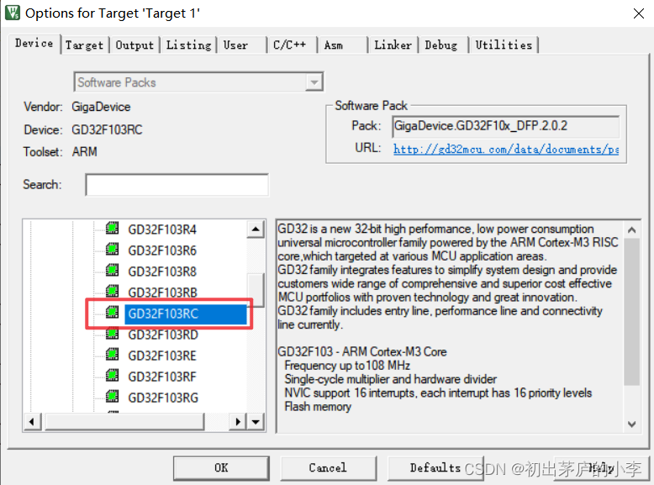Click device list scroll down arrow

256,422
